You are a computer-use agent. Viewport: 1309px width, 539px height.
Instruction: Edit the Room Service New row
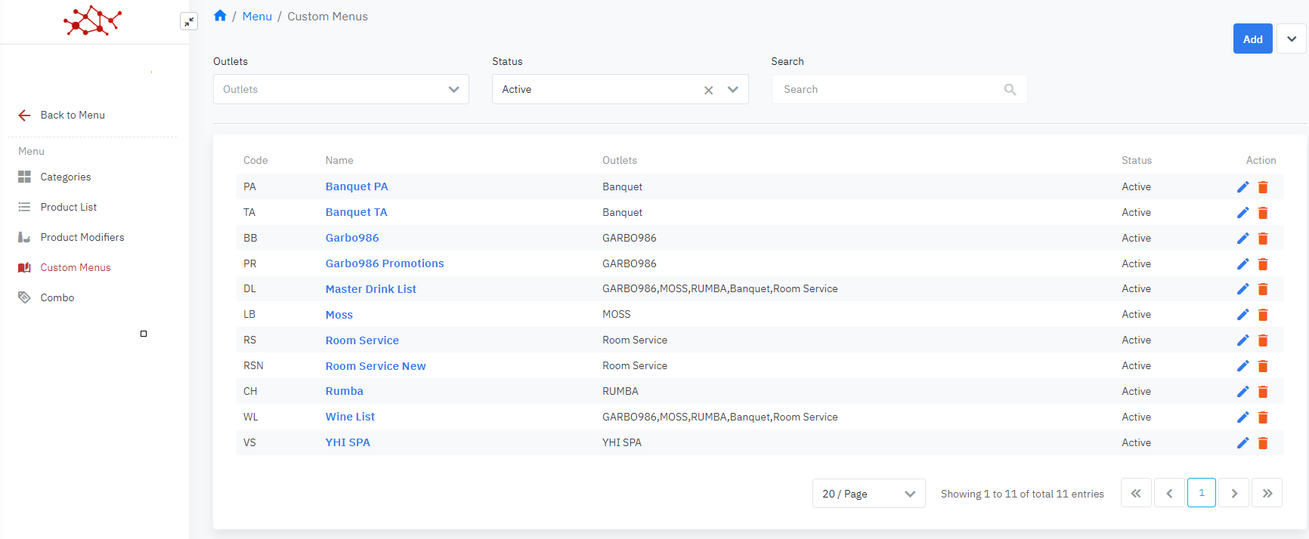[x=1242, y=366]
